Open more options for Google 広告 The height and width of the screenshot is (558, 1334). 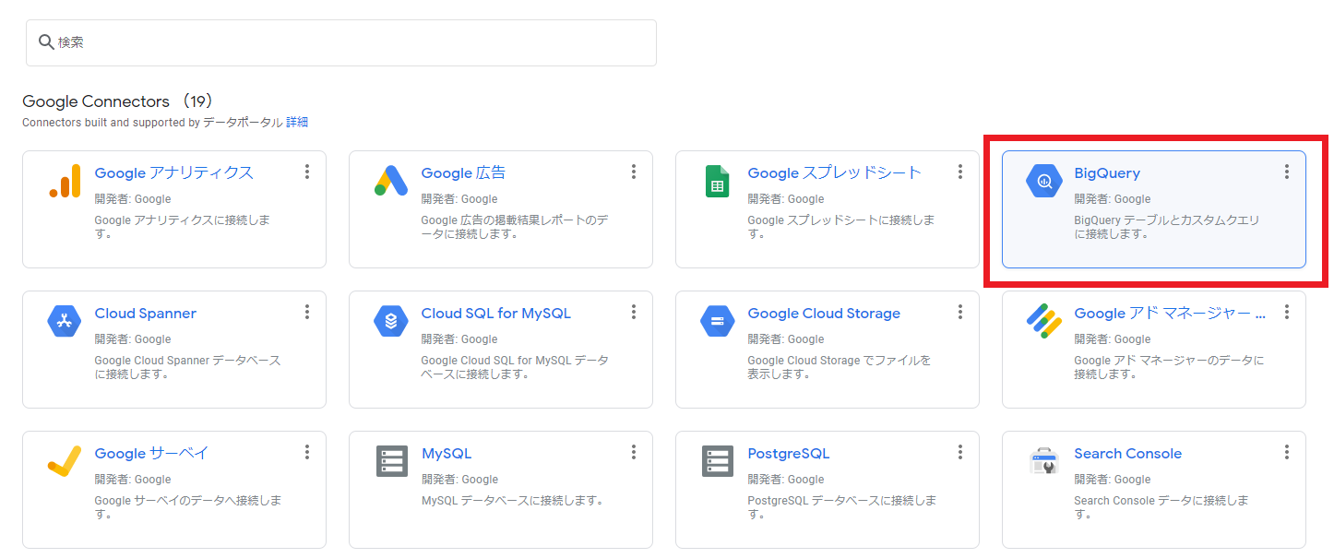[634, 172]
